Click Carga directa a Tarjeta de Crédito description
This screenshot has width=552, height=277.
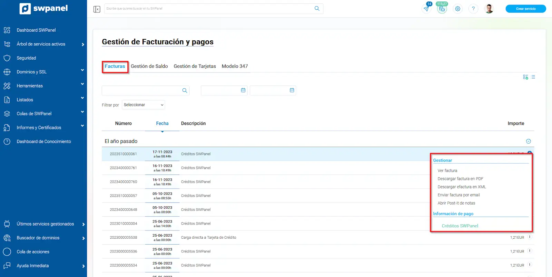[x=209, y=238]
